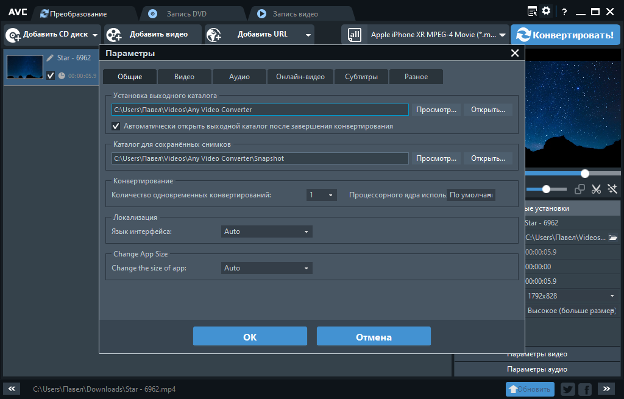The image size is (624, 399).
Task: Open the Добавить URL dropdown arrow
Action: pyautogui.click(x=308, y=35)
